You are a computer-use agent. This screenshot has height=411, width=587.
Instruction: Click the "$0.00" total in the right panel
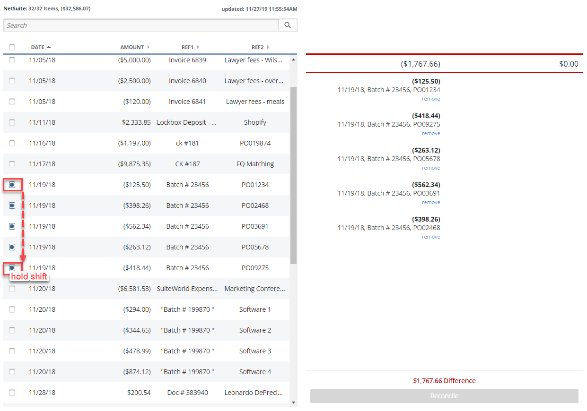coord(569,64)
